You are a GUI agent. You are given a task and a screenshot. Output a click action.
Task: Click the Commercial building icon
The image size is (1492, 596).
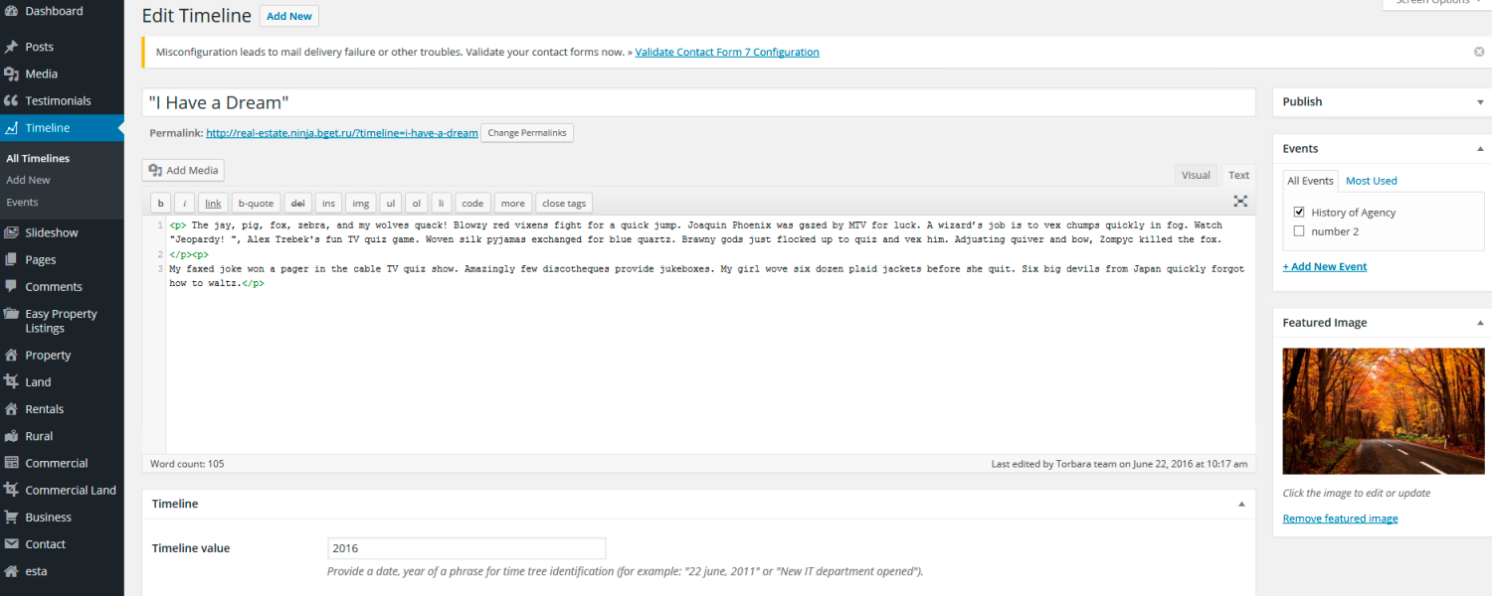coord(12,463)
